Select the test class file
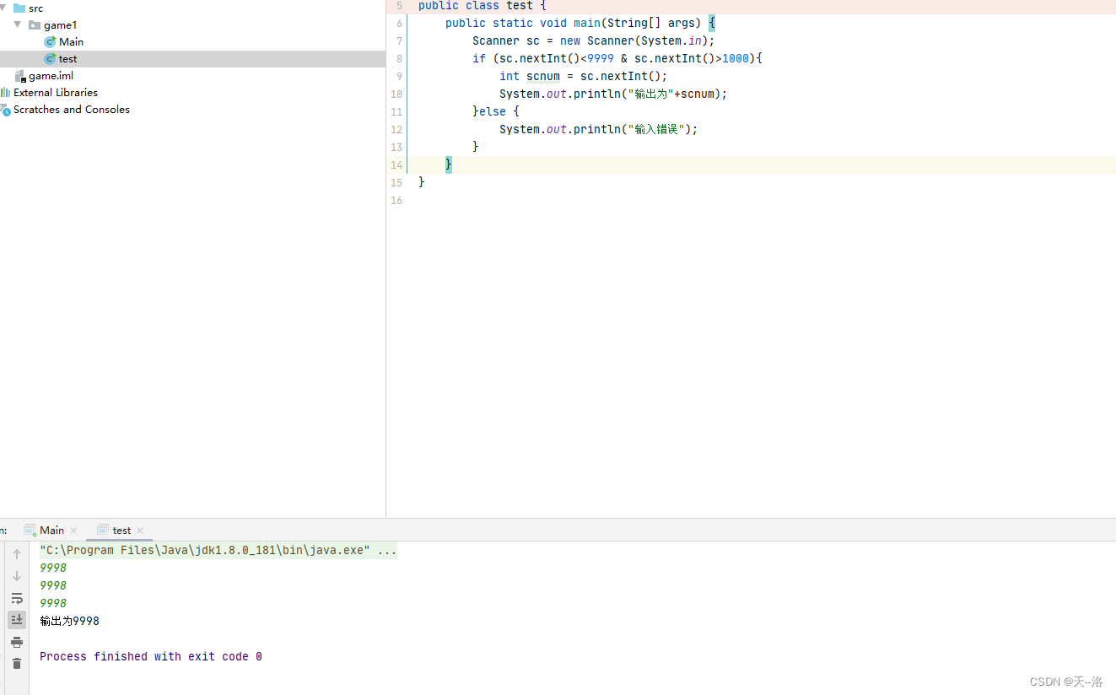This screenshot has width=1116, height=695. click(x=67, y=59)
